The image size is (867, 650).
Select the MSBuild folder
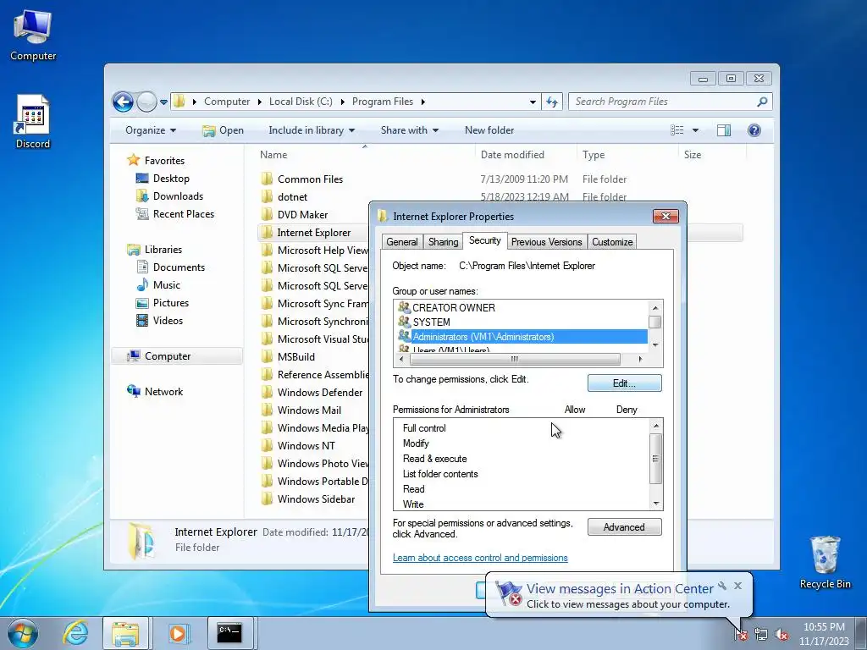click(x=295, y=357)
